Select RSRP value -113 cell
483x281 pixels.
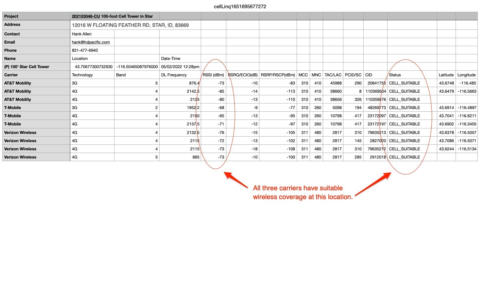click(x=278, y=91)
